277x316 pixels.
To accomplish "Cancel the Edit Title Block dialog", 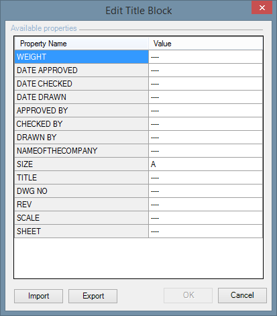I will pyautogui.click(x=242, y=295).
